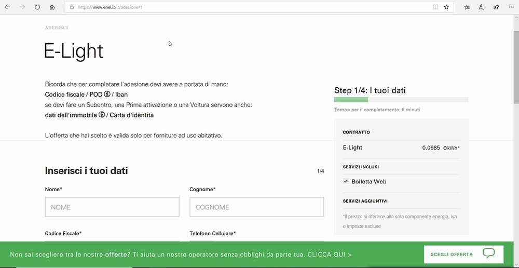Click the 'Inserisci i tuoi dati' heading

pos(86,170)
